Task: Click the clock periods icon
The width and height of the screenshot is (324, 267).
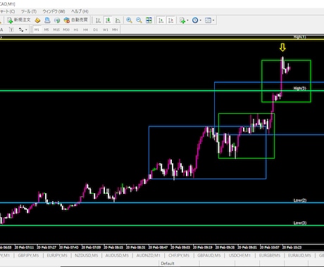Action: pyautogui.click(x=195, y=20)
